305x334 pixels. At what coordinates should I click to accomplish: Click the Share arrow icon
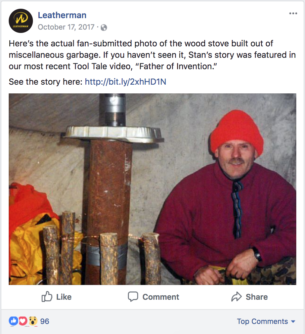pos(236,297)
